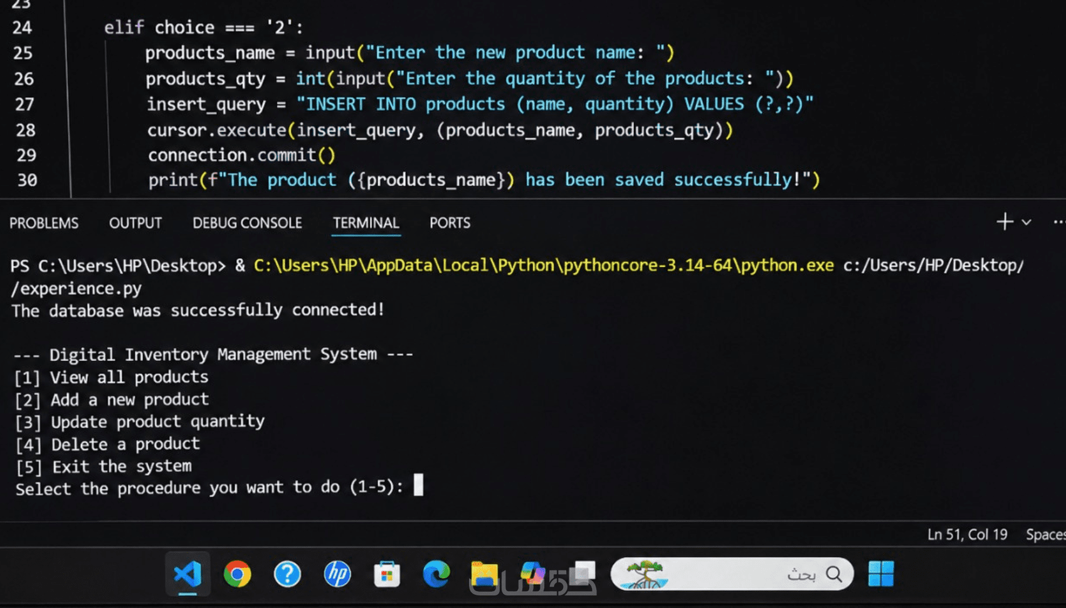Click the "[2] Add a new product" line

112,400
